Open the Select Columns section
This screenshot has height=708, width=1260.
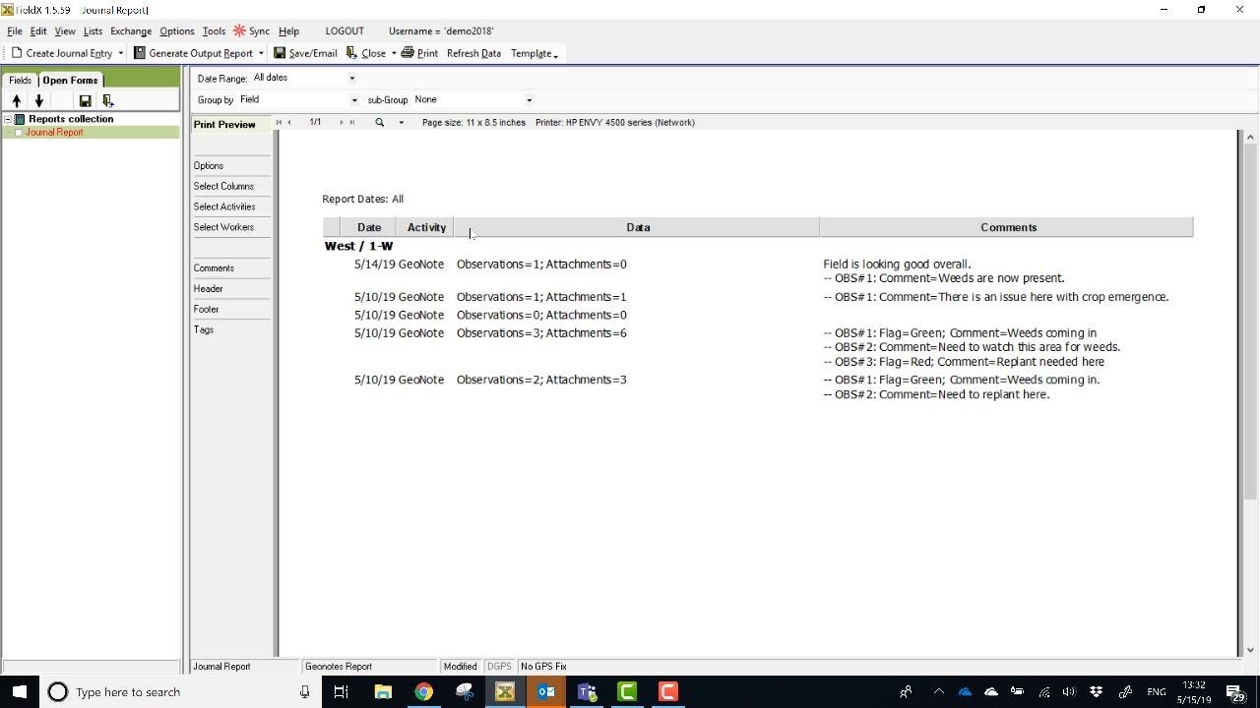(223, 186)
